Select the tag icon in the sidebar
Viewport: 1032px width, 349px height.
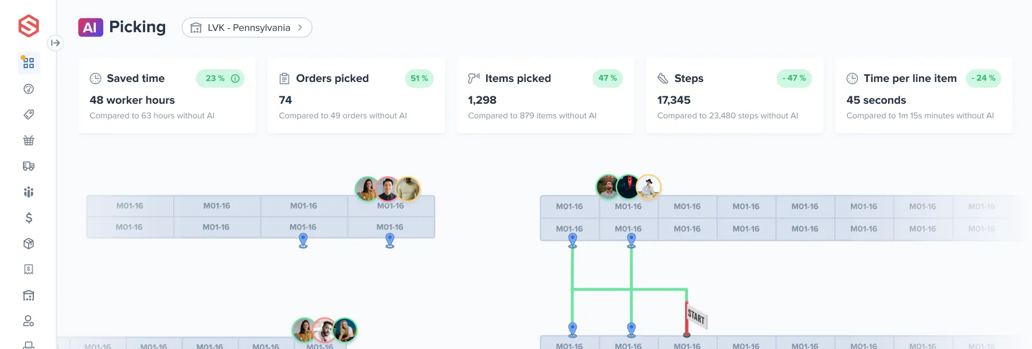[29, 114]
